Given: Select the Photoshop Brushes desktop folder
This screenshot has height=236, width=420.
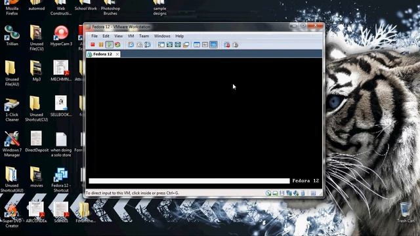Looking at the screenshot, I should pyautogui.click(x=110, y=7).
